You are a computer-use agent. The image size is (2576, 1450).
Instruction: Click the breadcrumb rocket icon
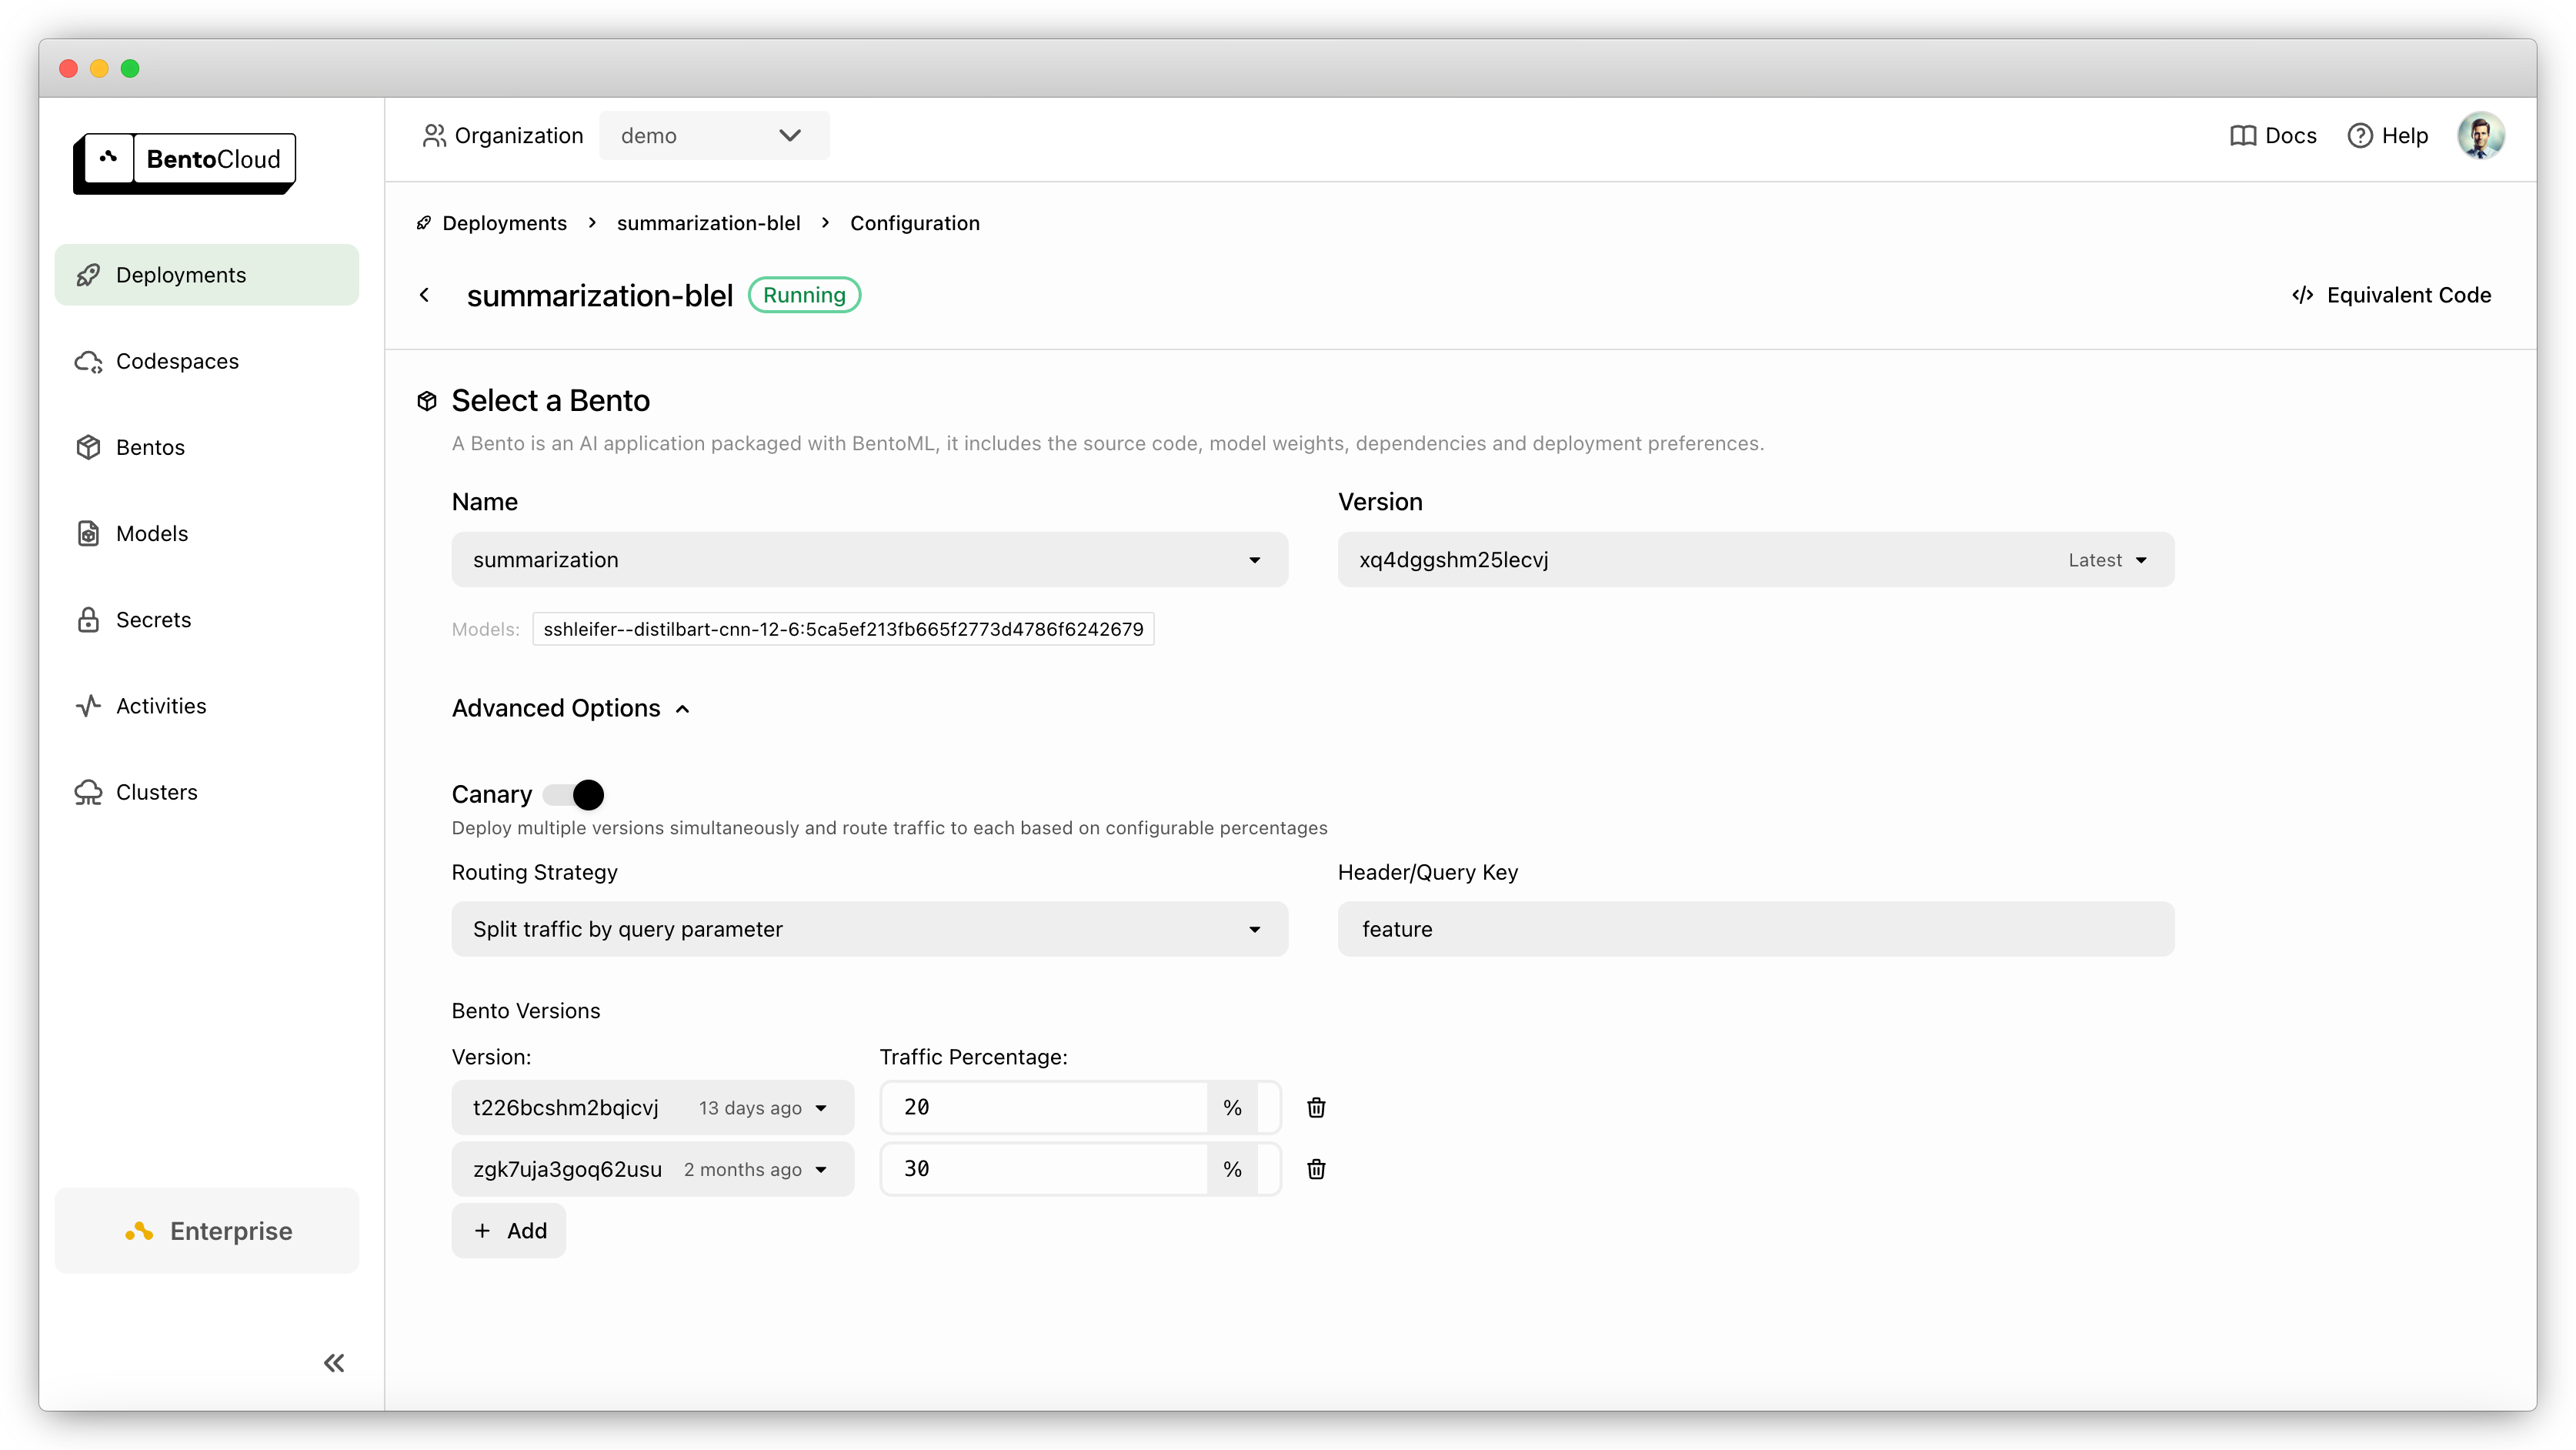[x=424, y=223]
